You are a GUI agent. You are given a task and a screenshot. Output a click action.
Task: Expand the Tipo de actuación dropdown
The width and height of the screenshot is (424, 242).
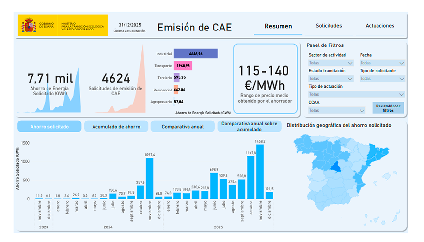tap(356, 94)
